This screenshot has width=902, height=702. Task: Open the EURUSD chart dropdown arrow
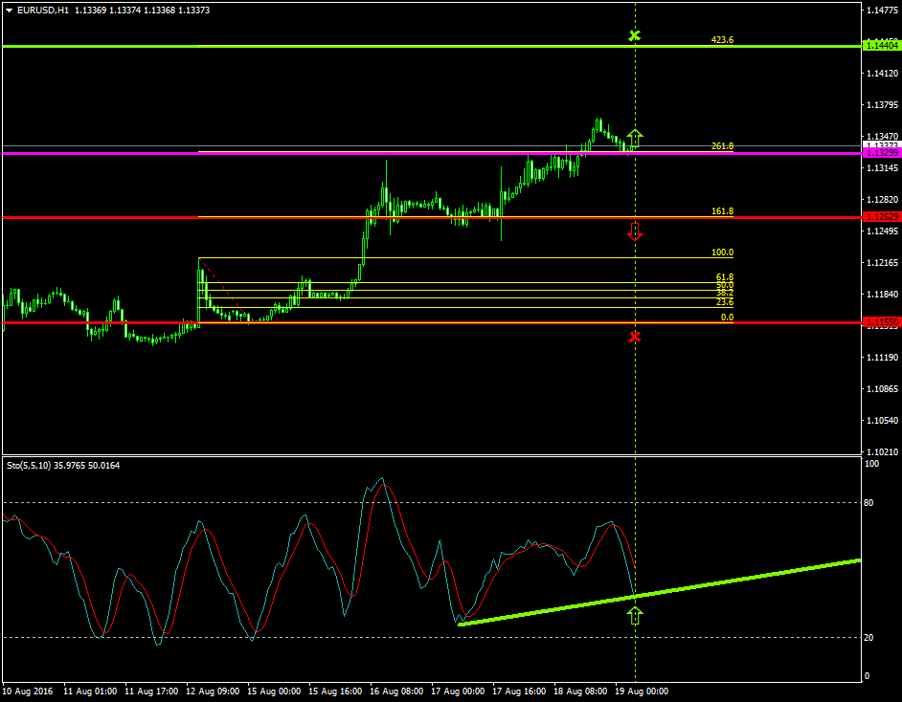point(10,9)
